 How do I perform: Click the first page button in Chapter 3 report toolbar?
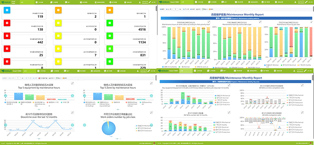[x=162, y=9]
